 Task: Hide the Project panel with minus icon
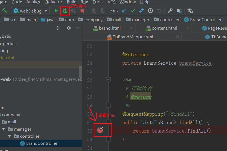(78, 28)
